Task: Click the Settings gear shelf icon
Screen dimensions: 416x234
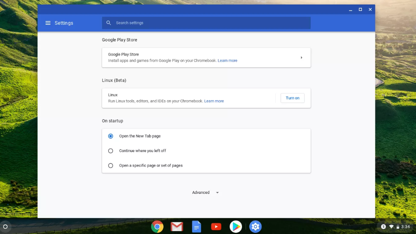Action: [x=255, y=227]
